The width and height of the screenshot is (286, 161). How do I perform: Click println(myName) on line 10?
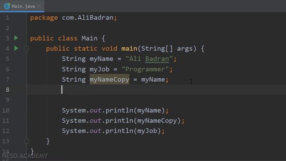click(135, 110)
